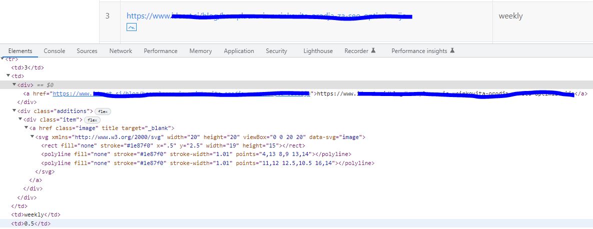
Task: Click the Recorder tab's flask icon
Action: [373, 50]
